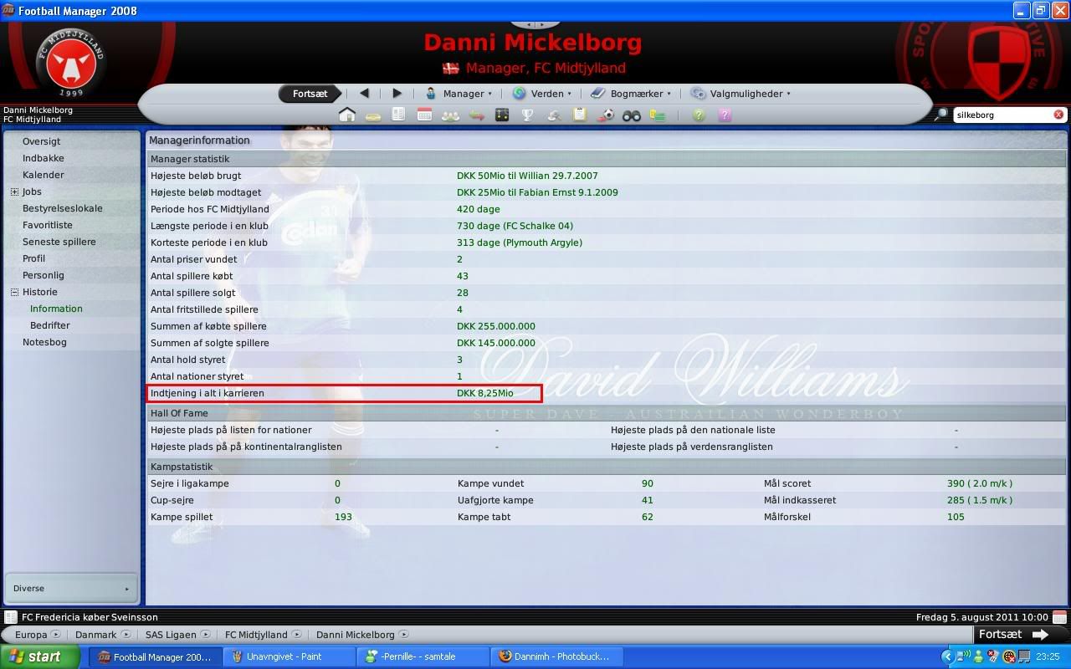
Task: Open the tactics board toolbar icon
Action: [x=502, y=115]
